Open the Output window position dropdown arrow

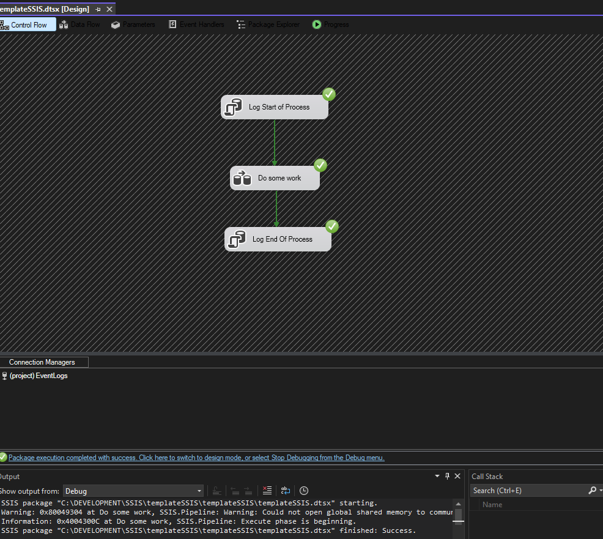[x=437, y=476]
